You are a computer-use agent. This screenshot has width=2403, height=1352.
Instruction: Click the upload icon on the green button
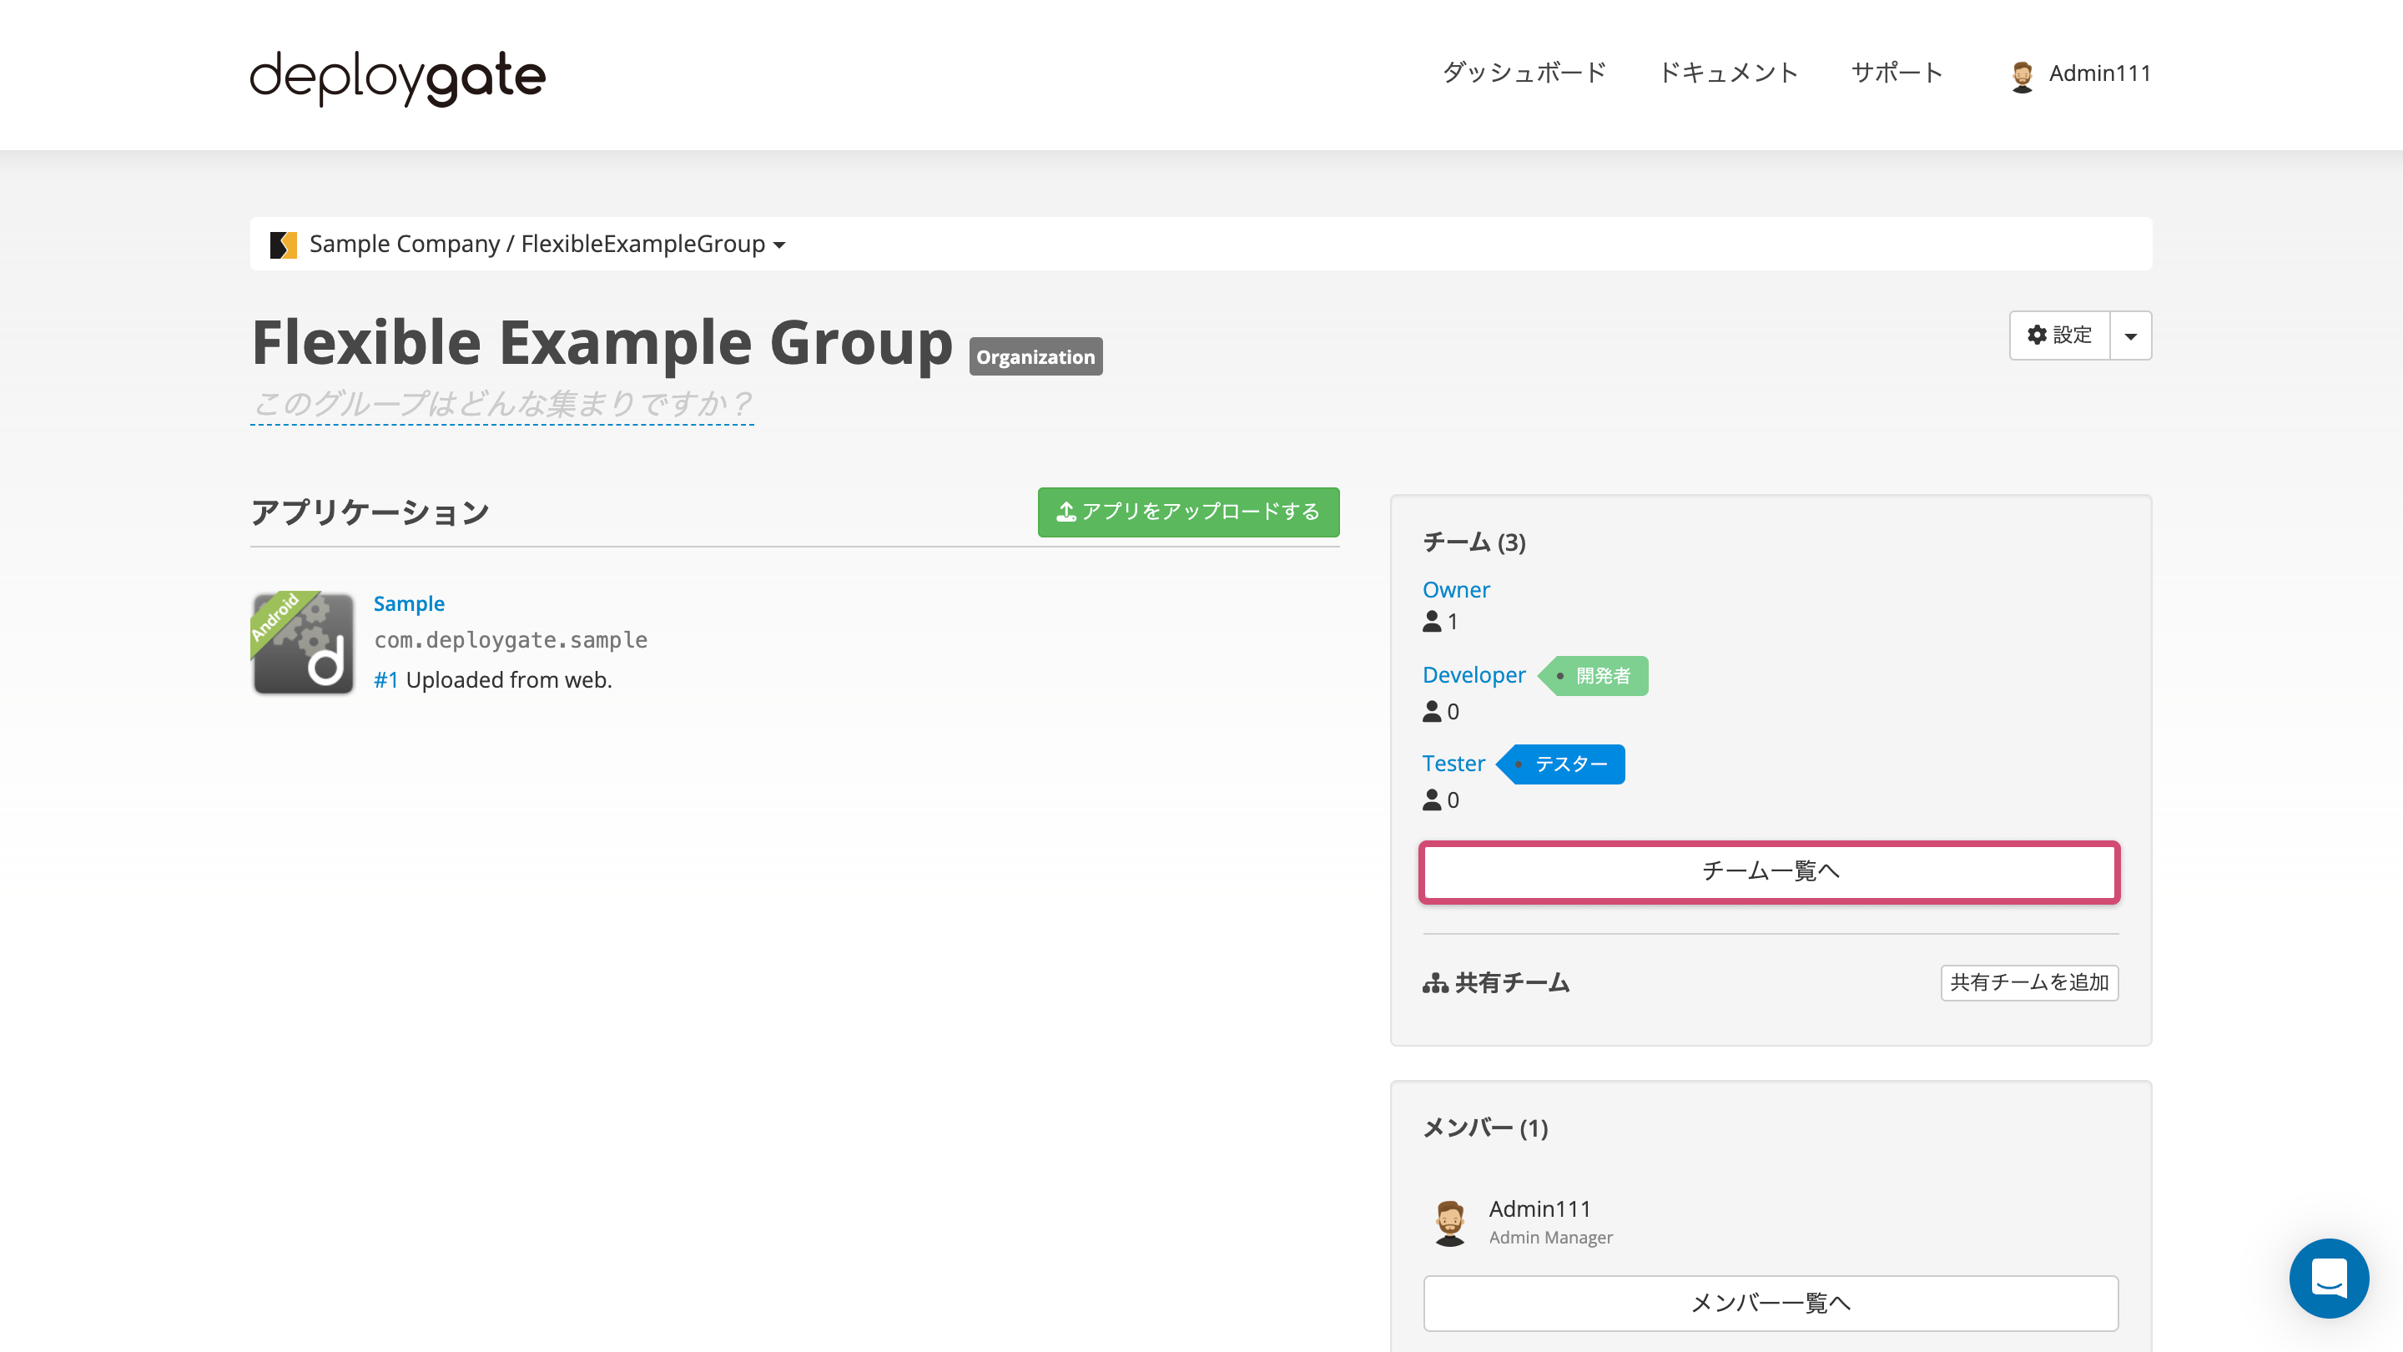click(1066, 512)
